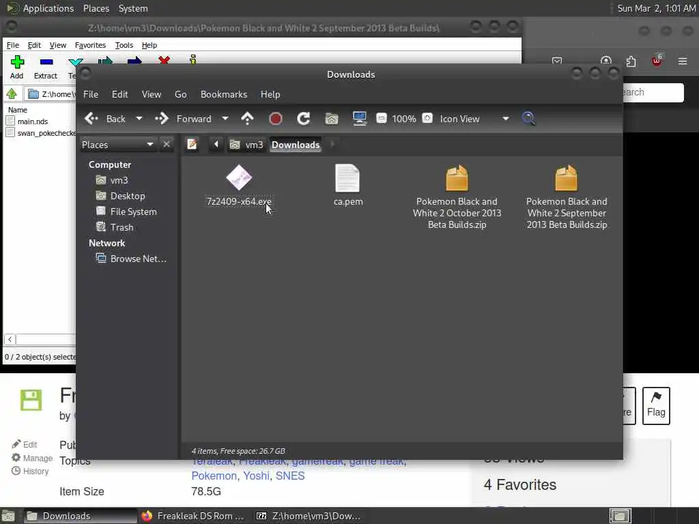The image size is (699, 524).
Task: Click Manage link on archive page
Action: [32, 458]
